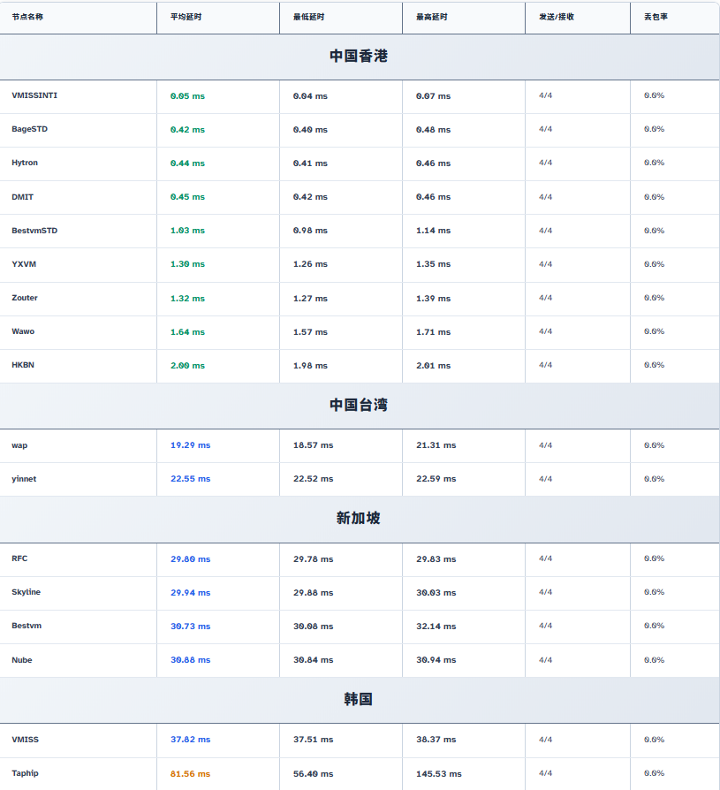Click the 最高延时 column header
The width and height of the screenshot is (720, 790).
click(431, 17)
